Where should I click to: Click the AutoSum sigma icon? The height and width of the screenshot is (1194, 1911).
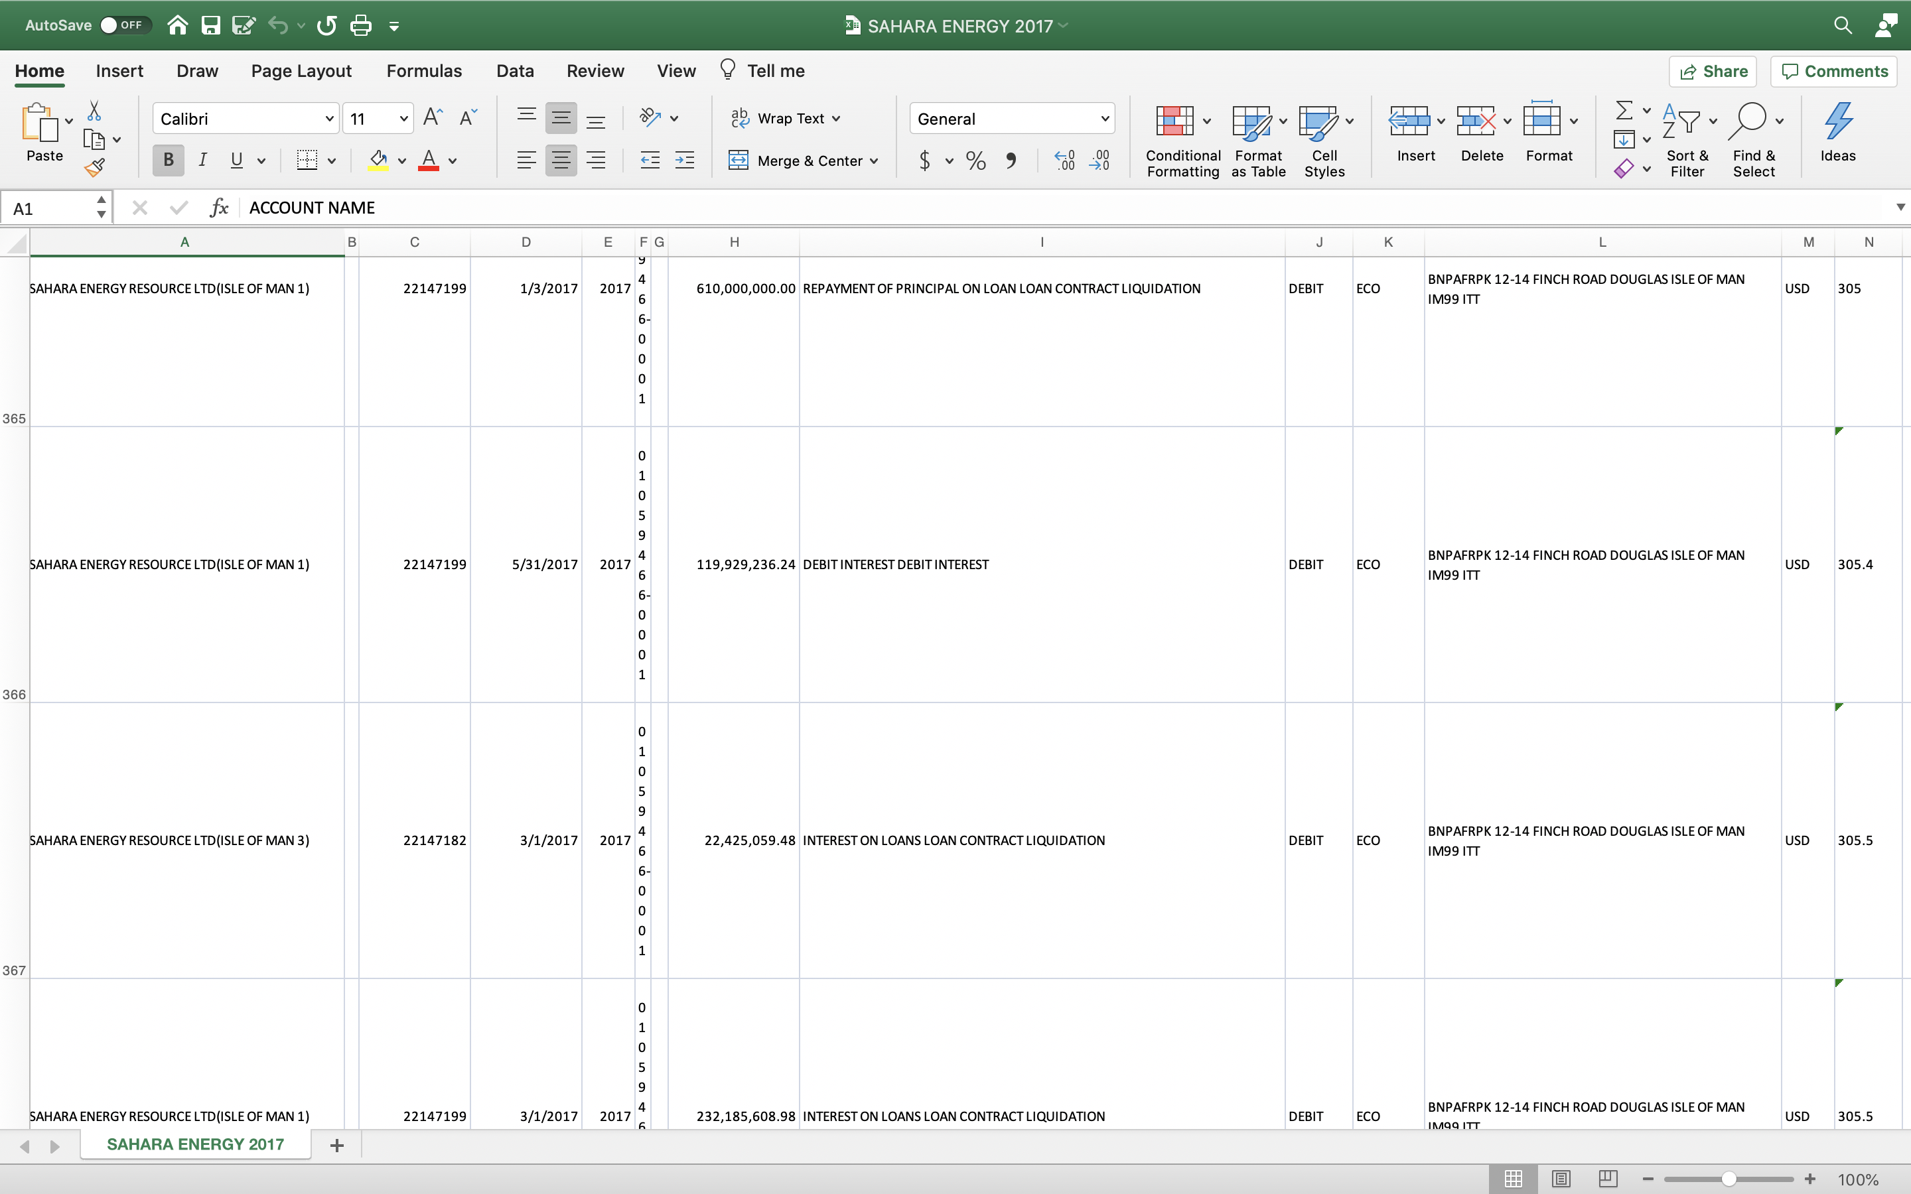(x=1624, y=109)
